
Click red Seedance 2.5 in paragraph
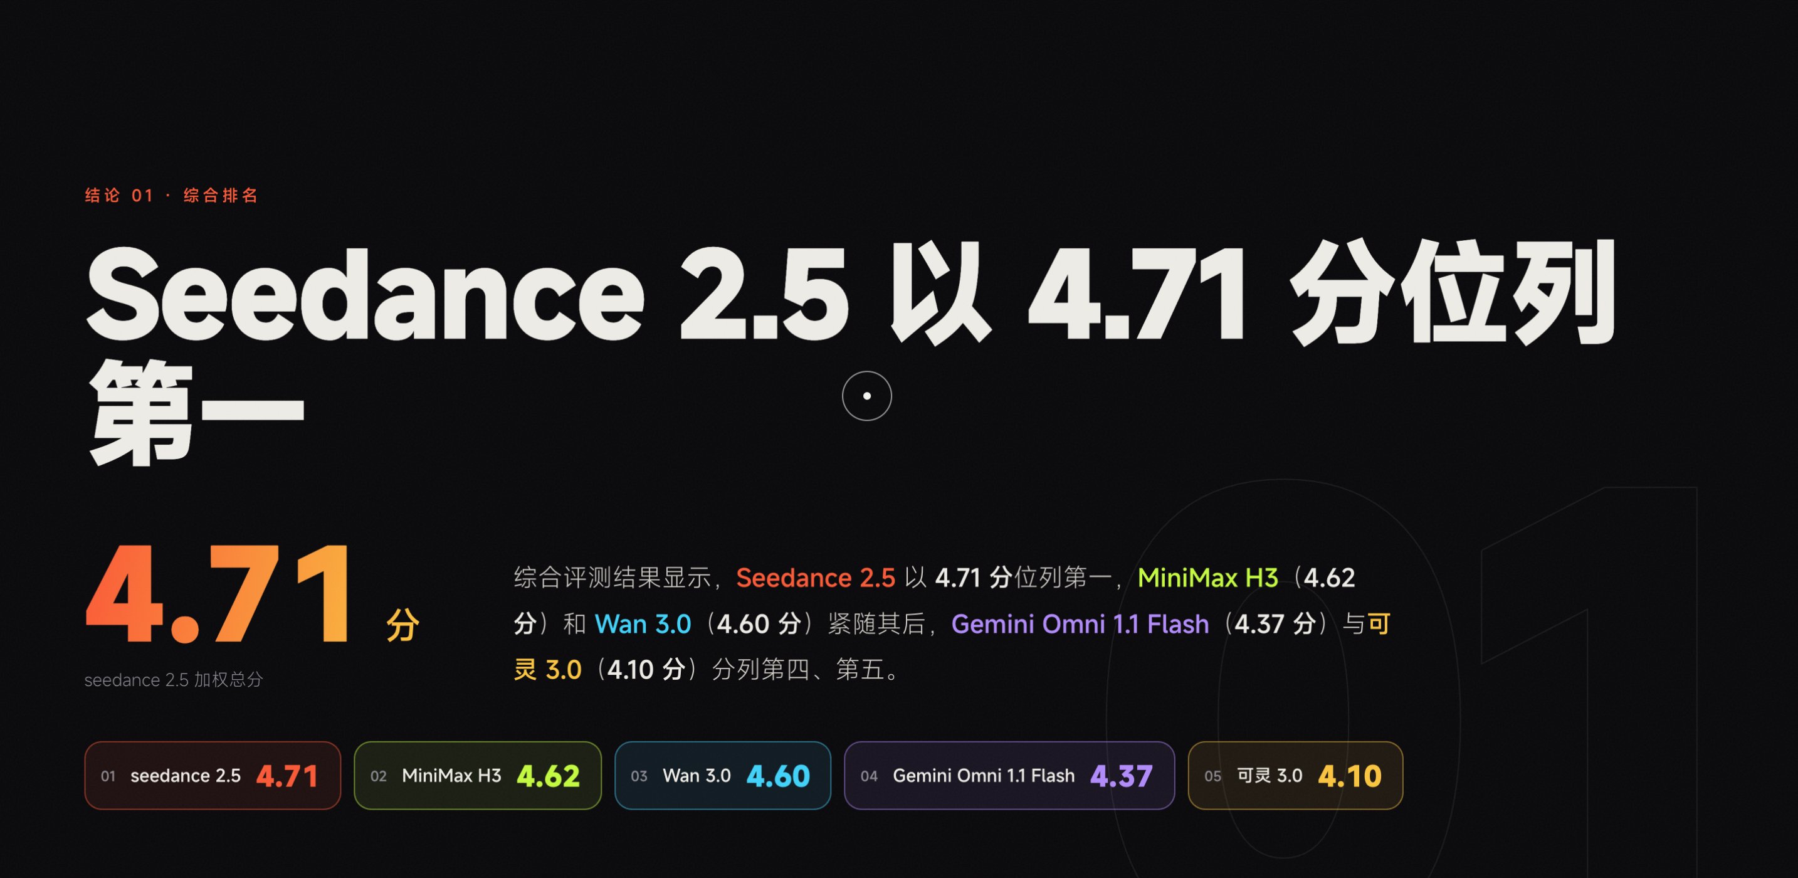point(815,578)
